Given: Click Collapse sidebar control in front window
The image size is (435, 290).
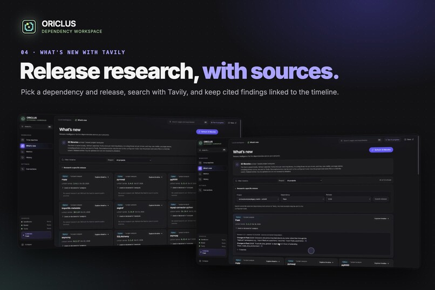Looking at the screenshot, I should tap(204, 261).
